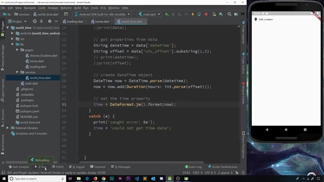Open AVD Manager toolbar icon
324x182 pixels.
pos(214,14)
